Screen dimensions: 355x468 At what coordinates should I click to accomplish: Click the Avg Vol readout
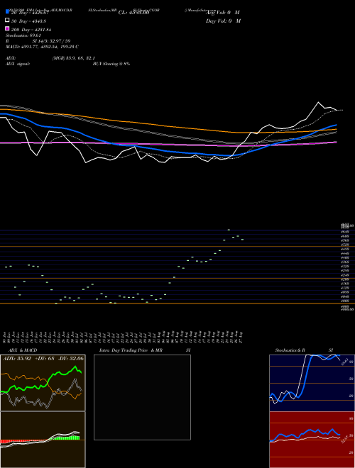pyautogui.click(x=224, y=13)
